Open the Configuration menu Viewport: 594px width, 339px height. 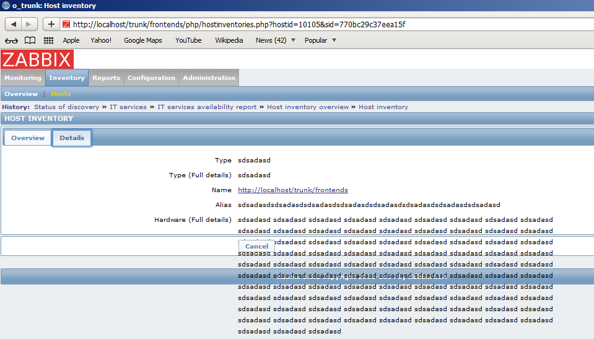click(x=151, y=77)
